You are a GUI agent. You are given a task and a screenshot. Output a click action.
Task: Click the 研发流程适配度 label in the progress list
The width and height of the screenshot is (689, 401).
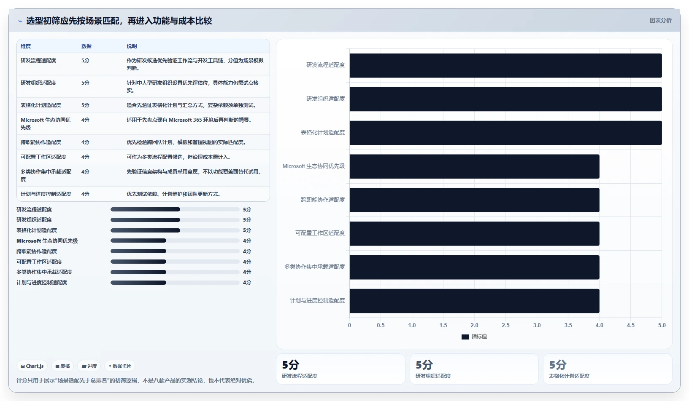tap(34, 209)
